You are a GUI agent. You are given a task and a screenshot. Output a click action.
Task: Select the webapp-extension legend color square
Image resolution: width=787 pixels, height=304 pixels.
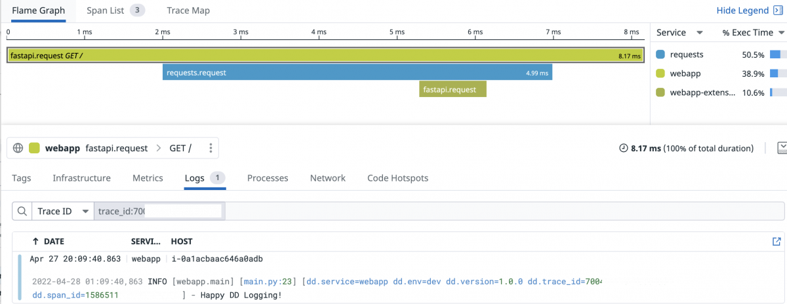(x=660, y=92)
